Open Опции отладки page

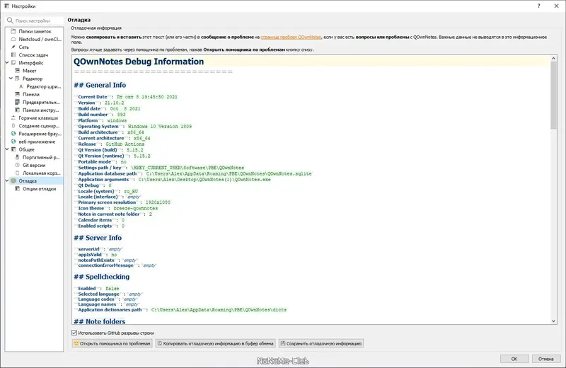point(39,188)
